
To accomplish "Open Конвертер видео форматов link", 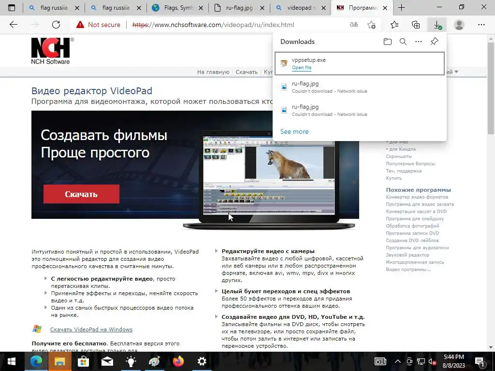I will [x=417, y=197].
